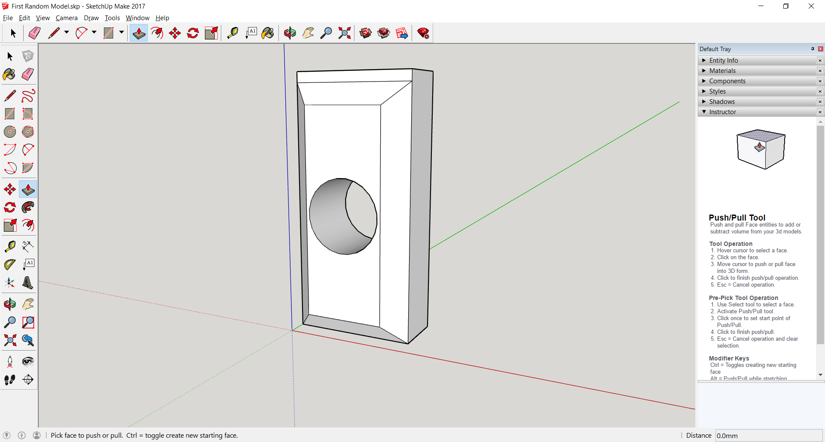Select the Eraser tool in top toolbar
Screen dimensions: 825x442
[34, 33]
